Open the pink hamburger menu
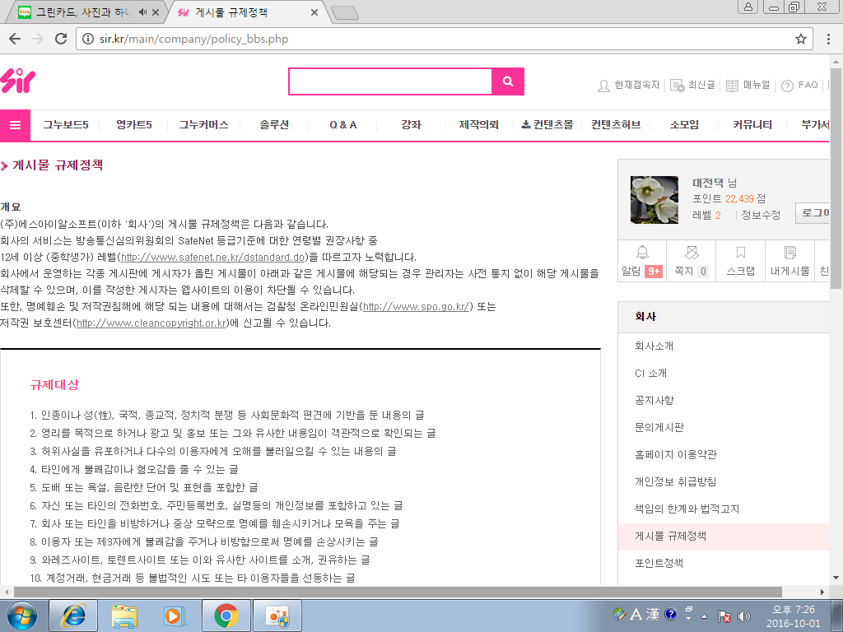 (x=15, y=125)
